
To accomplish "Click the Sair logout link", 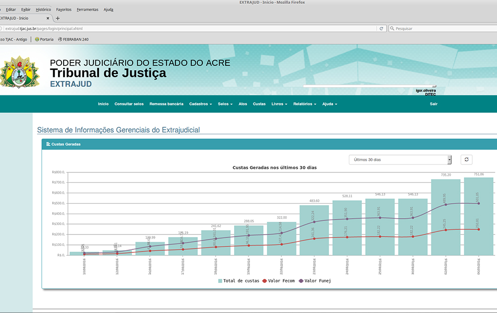I will (433, 104).
